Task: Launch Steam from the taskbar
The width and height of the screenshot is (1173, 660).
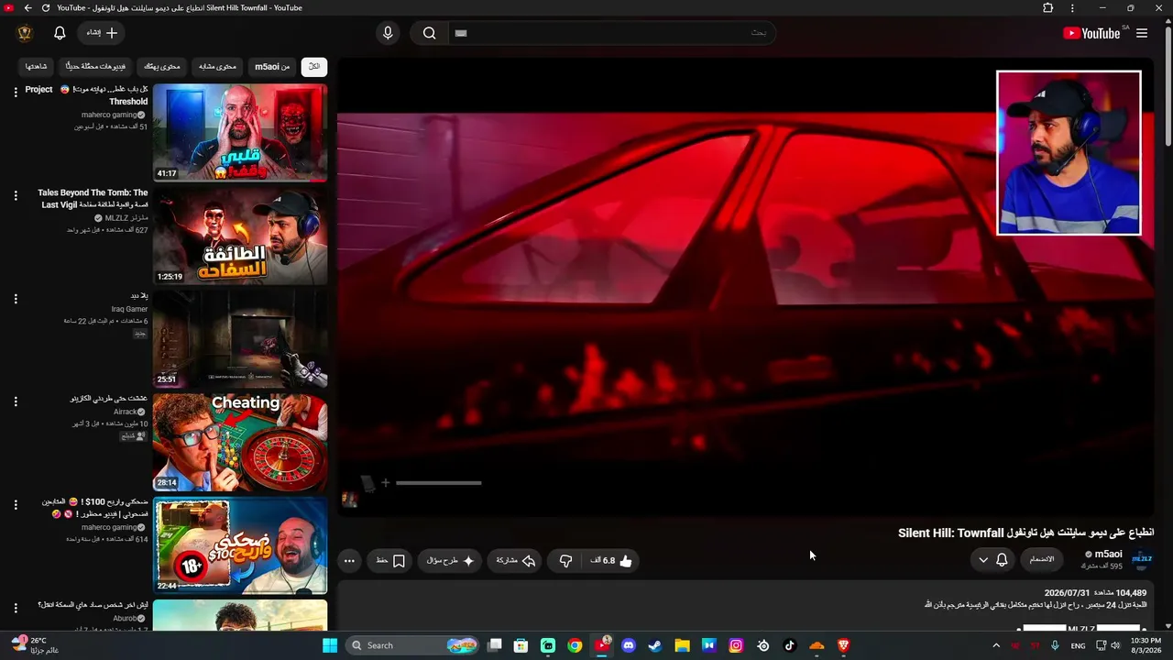Action: (655, 645)
